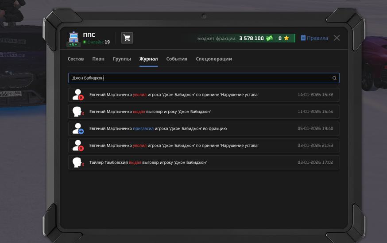Click the search field containing Джон Бабиджон
The image size is (387, 243).
tap(199, 78)
